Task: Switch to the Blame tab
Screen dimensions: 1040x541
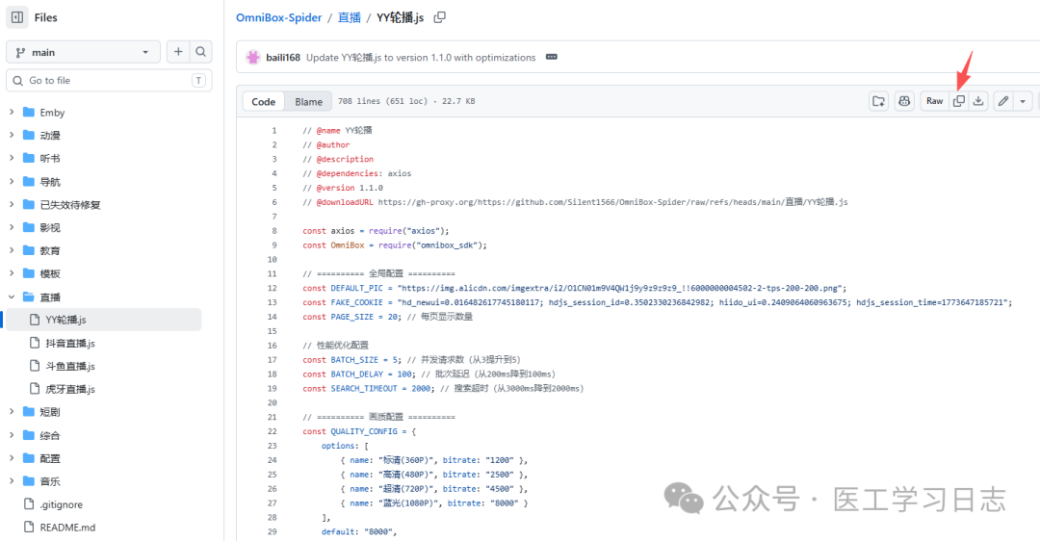Action: 308,101
